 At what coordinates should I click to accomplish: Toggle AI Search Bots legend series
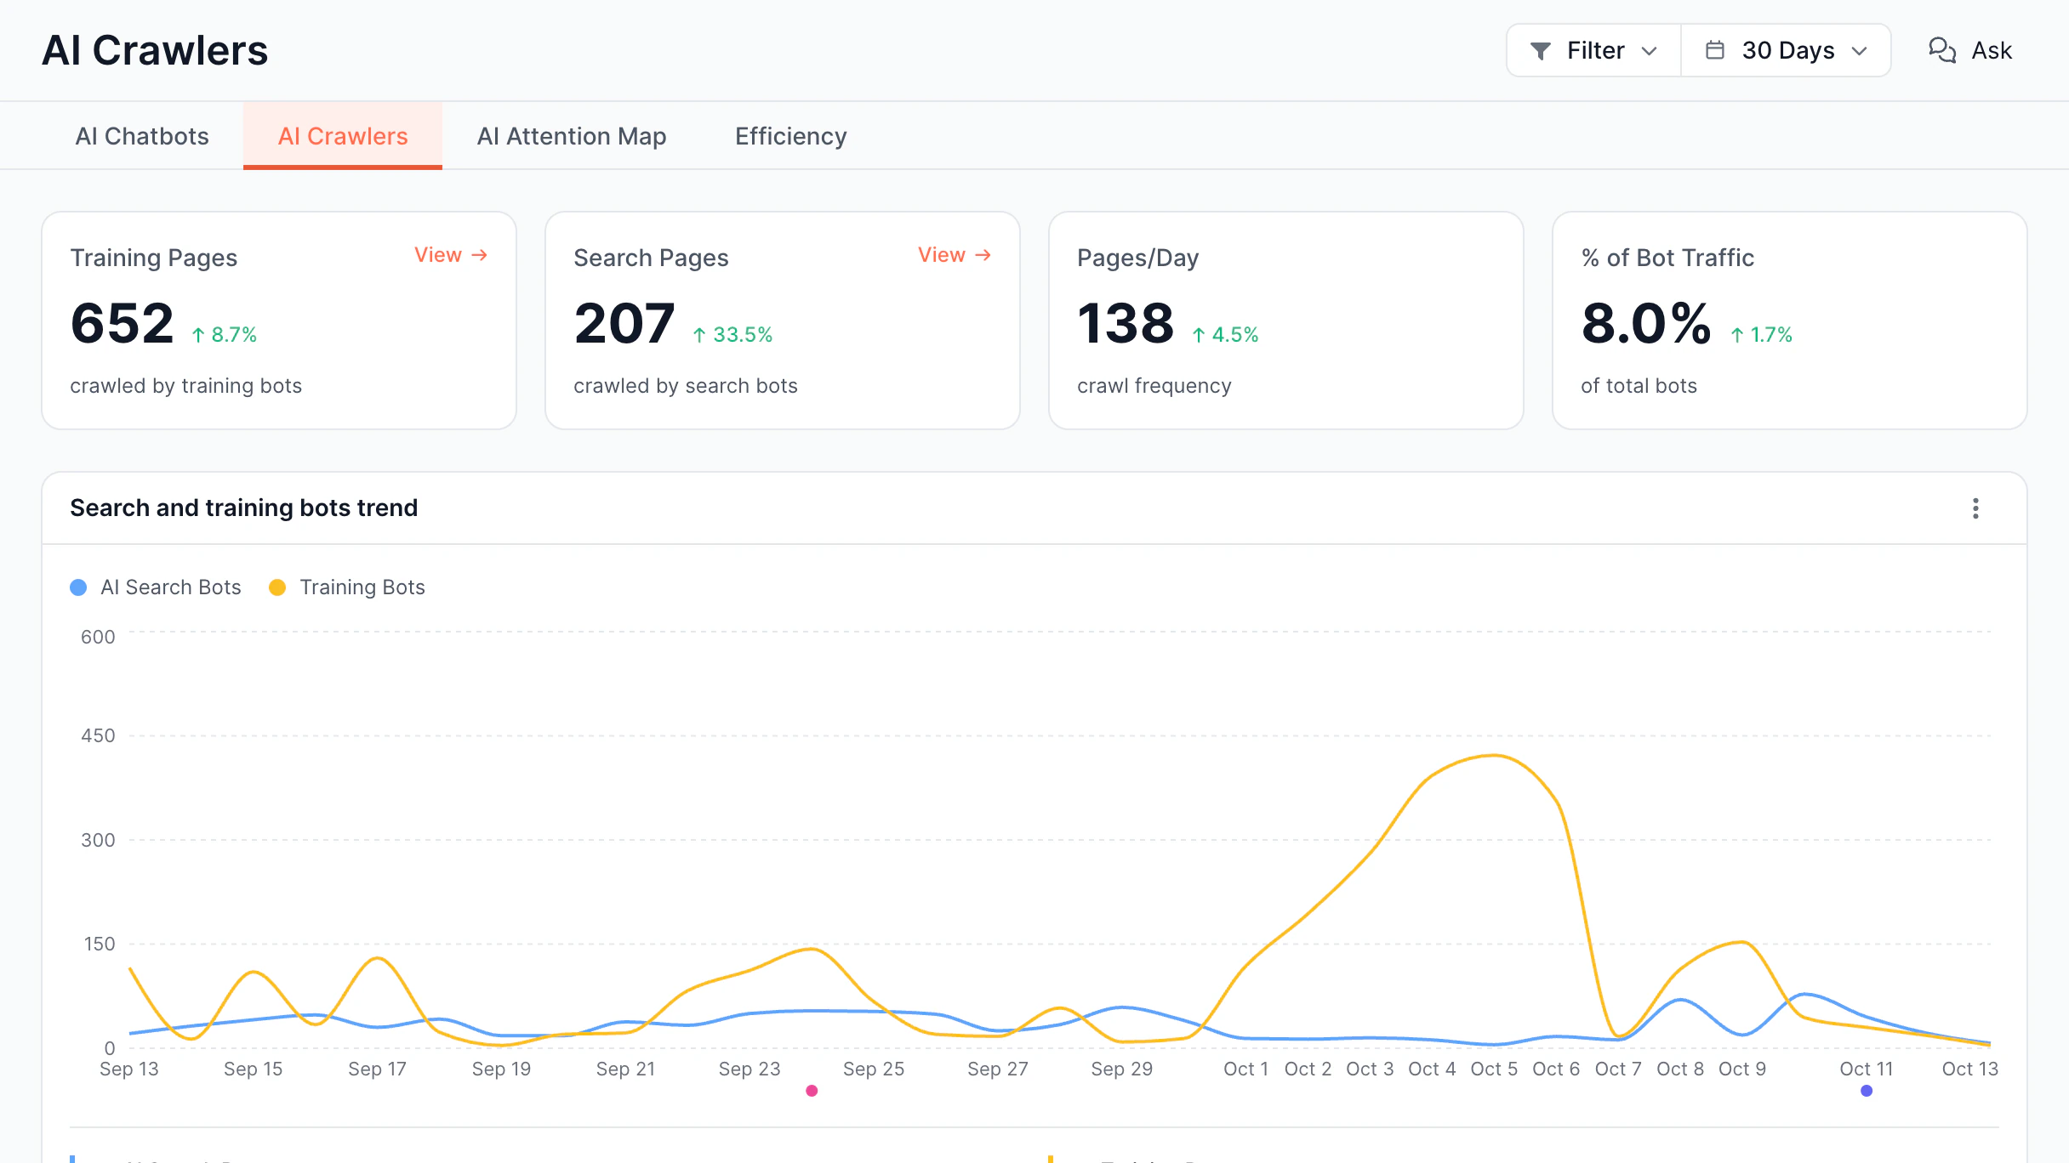coord(156,587)
